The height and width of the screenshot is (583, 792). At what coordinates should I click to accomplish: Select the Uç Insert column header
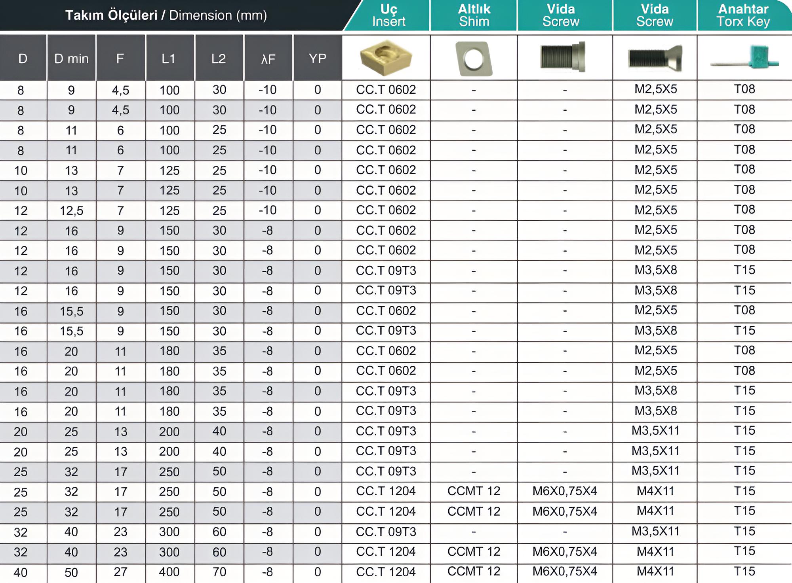tap(388, 15)
